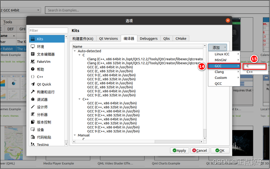
Task: Close the 选项 dialog with orange X
Action: pyautogui.click(x=228, y=21)
